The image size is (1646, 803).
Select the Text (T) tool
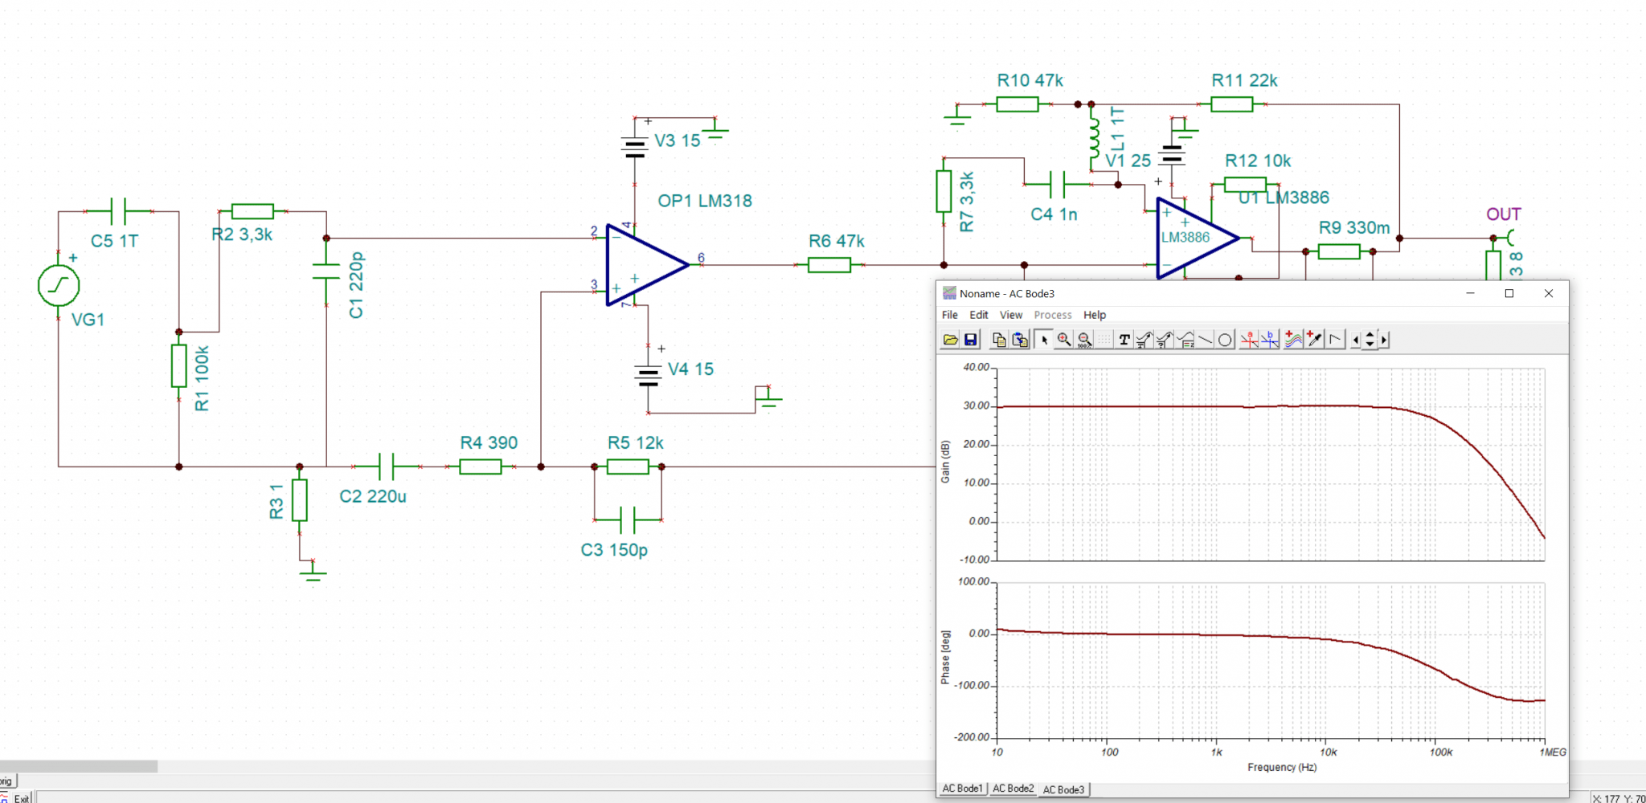[1124, 340]
